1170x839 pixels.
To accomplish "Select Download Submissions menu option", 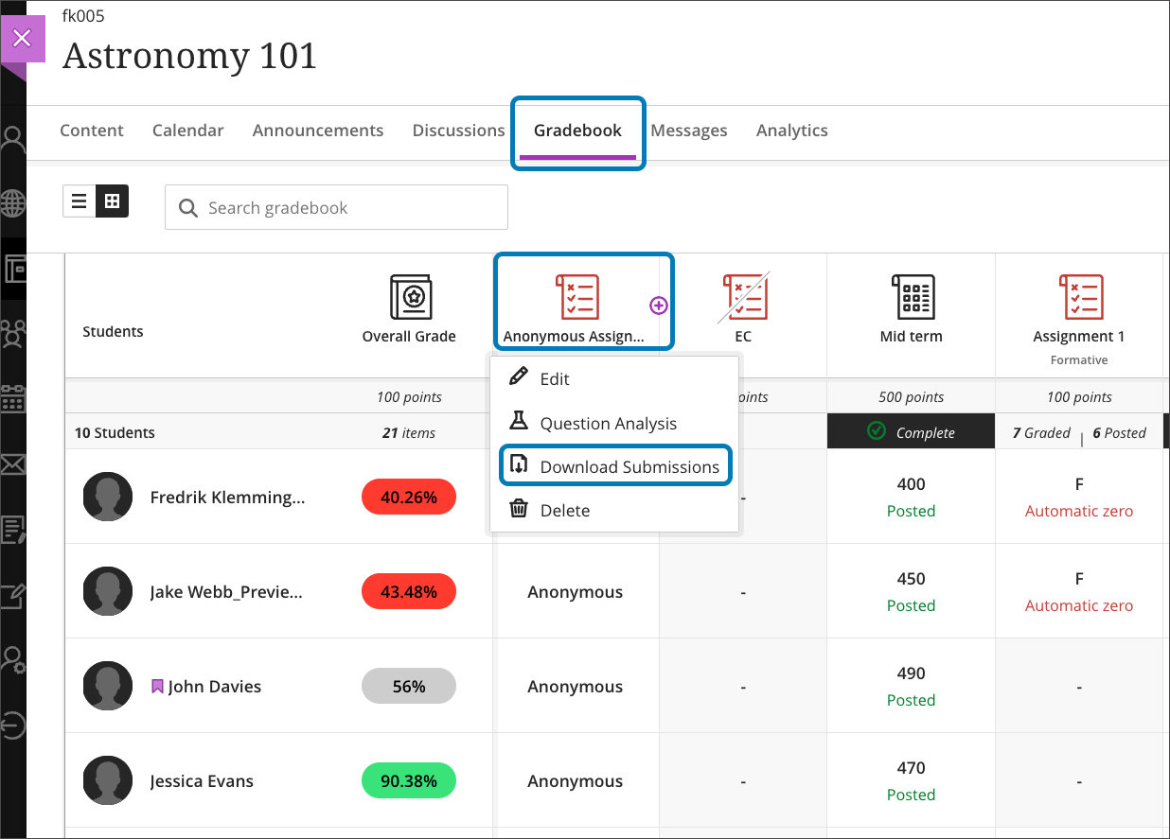I will point(629,467).
